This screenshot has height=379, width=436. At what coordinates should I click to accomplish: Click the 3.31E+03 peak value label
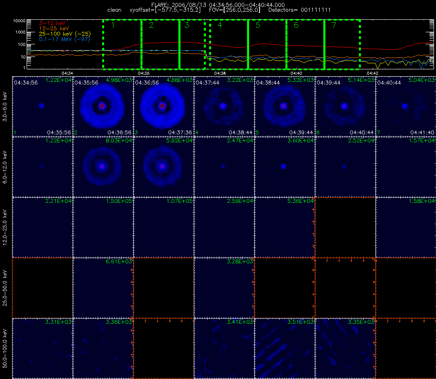pos(59,322)
